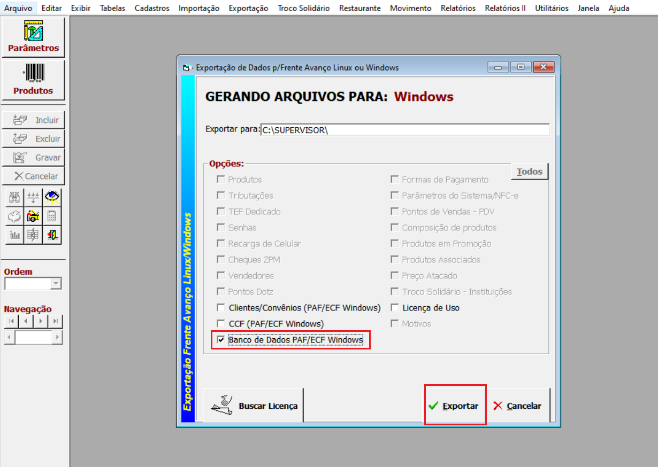
Task: Uncheck Banco de Dados PAF/ECF Windows
Action: tap(221, 340)
